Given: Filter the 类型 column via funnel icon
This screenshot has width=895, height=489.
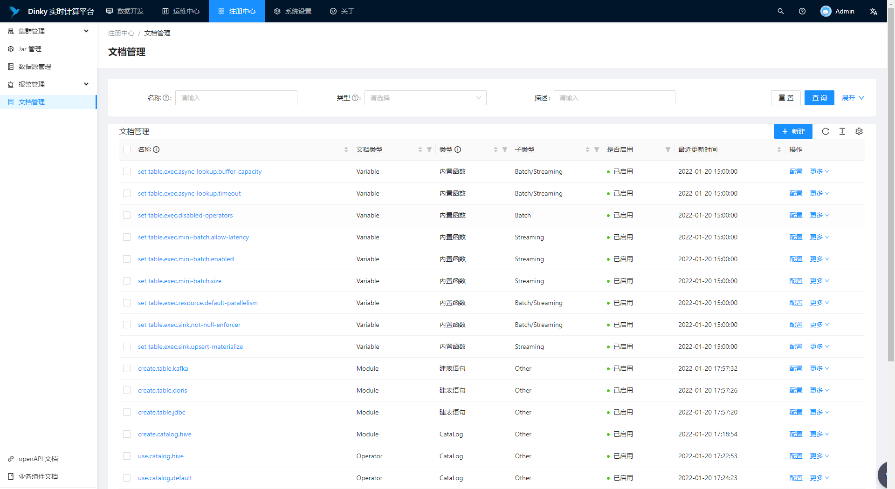Looking at the screenshot, I should 505,149.
